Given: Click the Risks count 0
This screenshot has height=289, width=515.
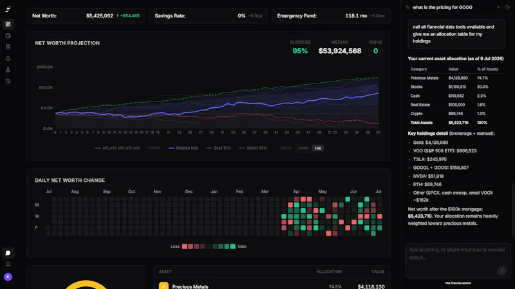Looking at the screenshot, I should 375,51.
